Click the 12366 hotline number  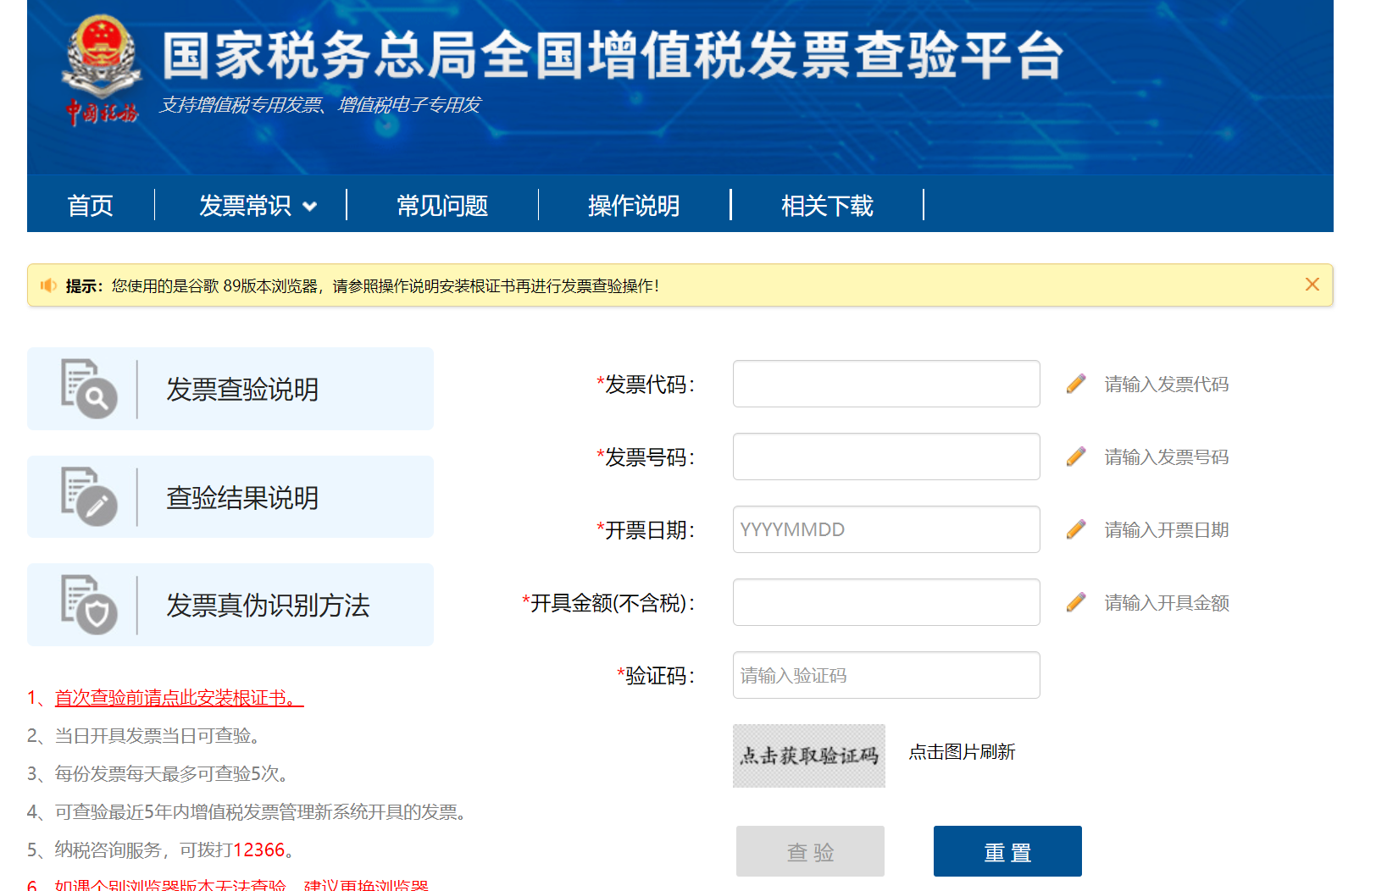[x=258, y=849]
